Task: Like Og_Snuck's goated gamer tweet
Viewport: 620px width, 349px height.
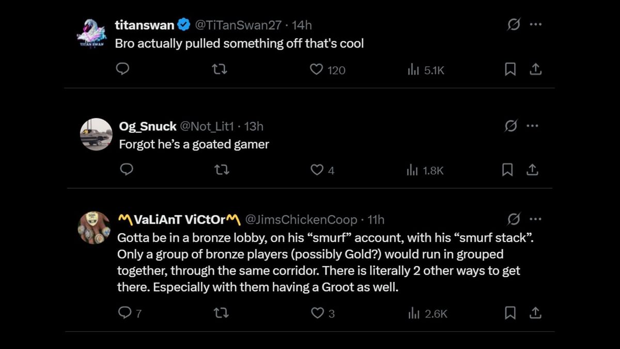Action: pos(316,170)
